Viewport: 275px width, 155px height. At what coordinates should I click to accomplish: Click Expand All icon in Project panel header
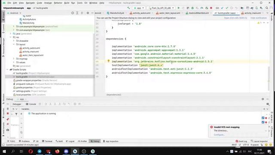[x=77, y=13]
